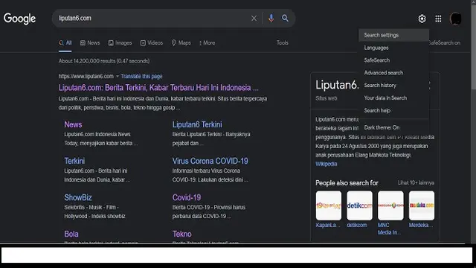Open the Bola sitelink
The width and height of the screenshot is (476, 268).
click(71, 234)
